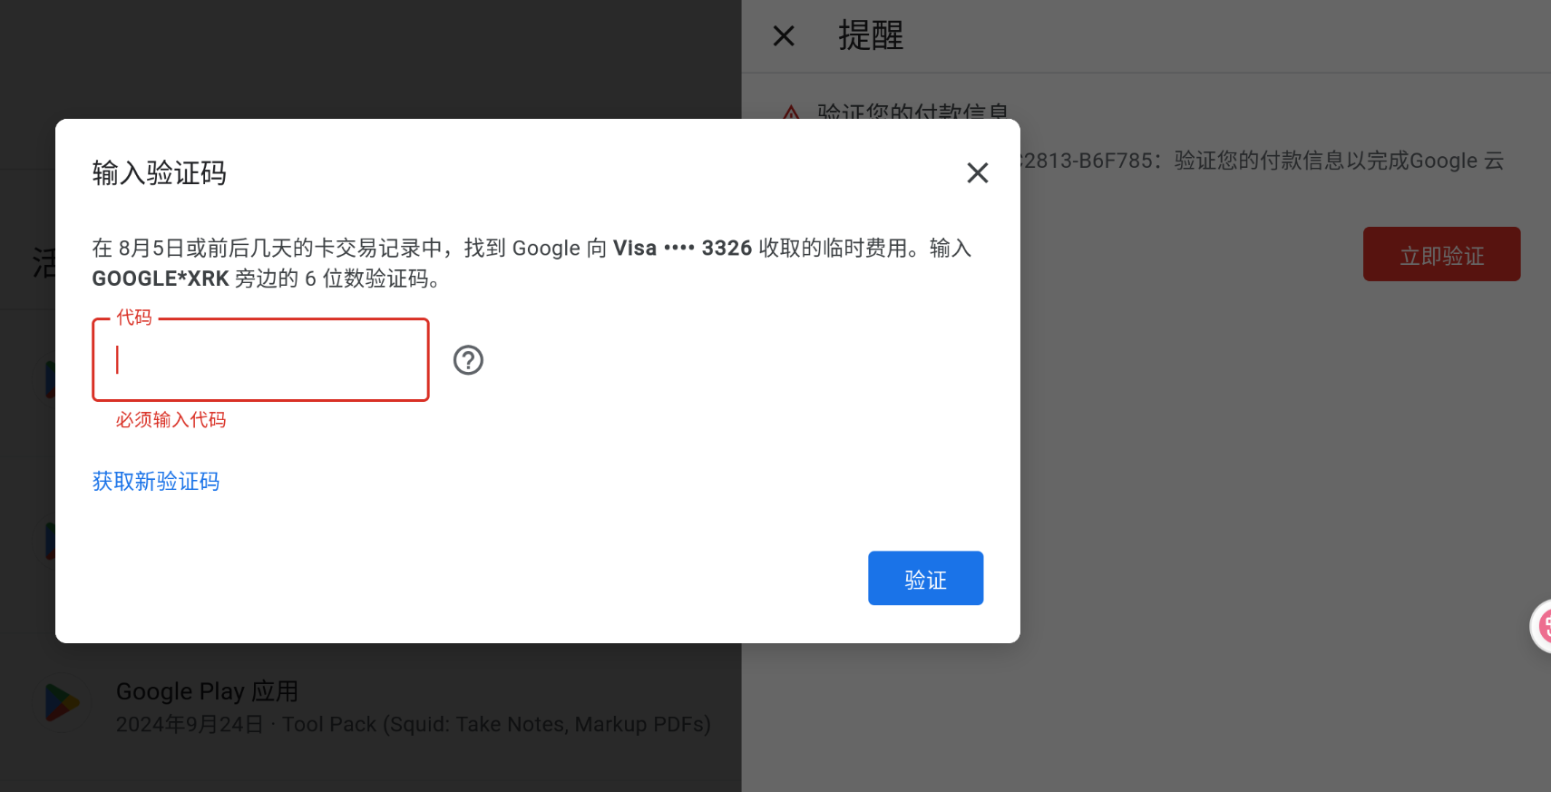Open the Google Play 应用 activity entry
1551x792 pixels.
(x=208, y=691)
